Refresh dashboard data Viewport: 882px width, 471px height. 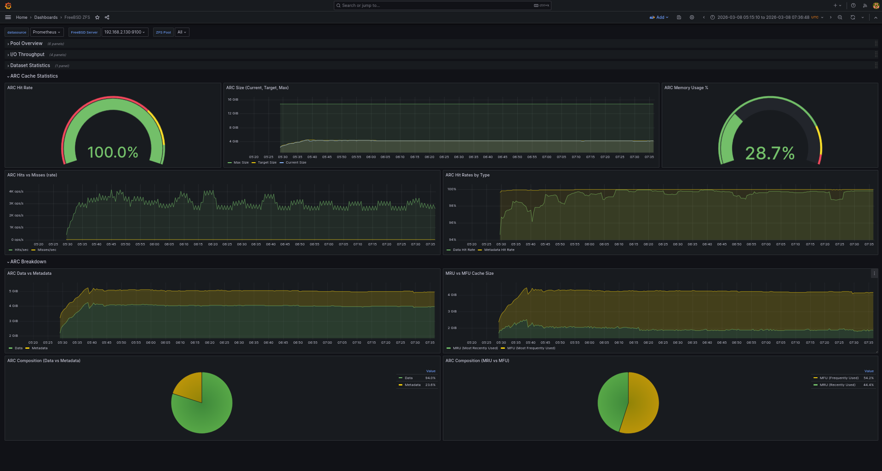click(x=852, y=17)
